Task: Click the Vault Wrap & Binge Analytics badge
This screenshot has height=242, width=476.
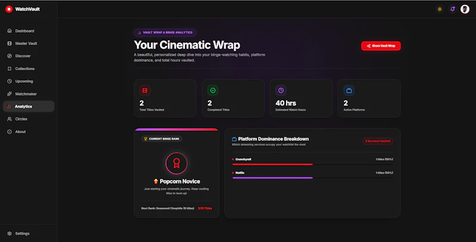Action: (x=165, y=33)
